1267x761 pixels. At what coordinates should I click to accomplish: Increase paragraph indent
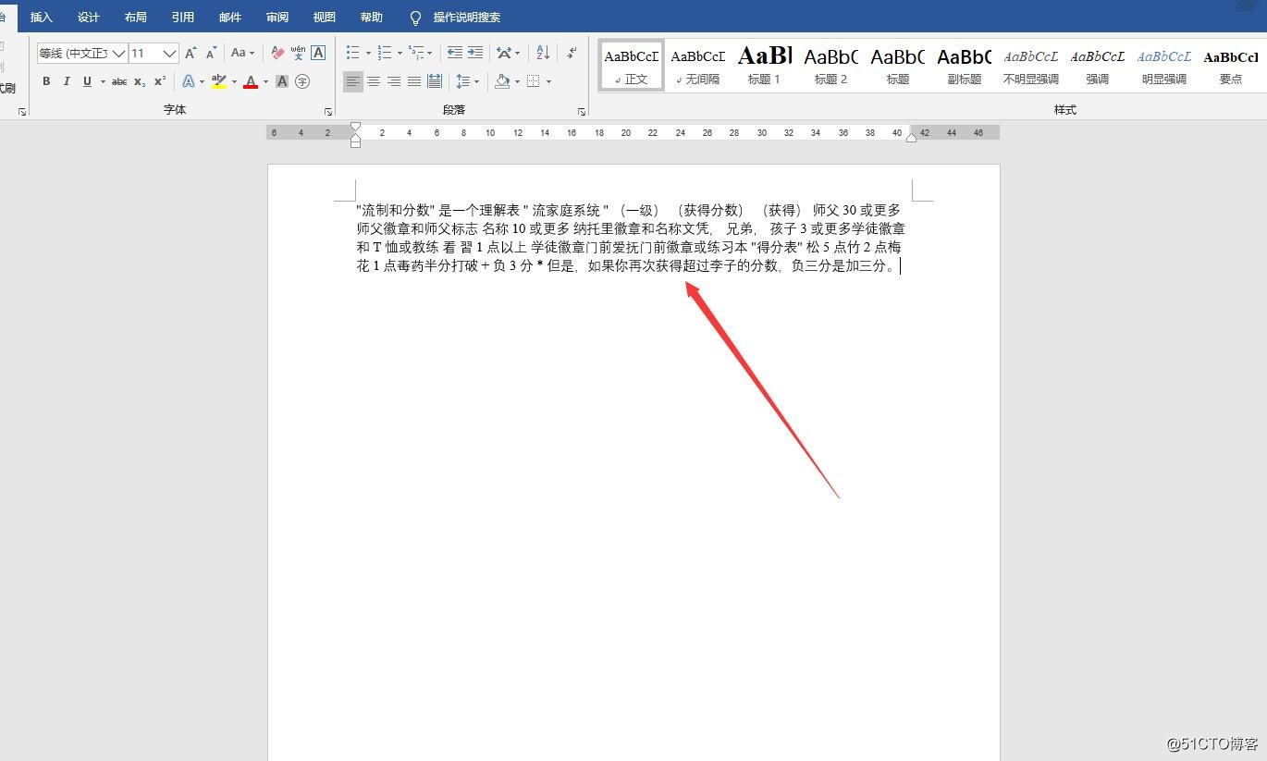click(x=474, y=53)
